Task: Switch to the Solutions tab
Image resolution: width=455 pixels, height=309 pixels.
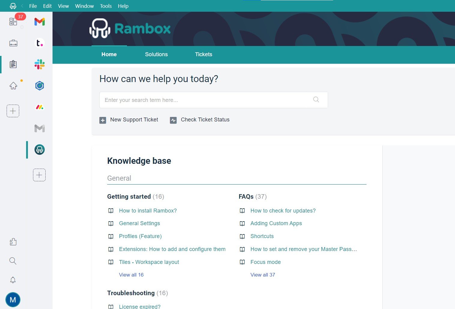Action: (x=156, y=54)
